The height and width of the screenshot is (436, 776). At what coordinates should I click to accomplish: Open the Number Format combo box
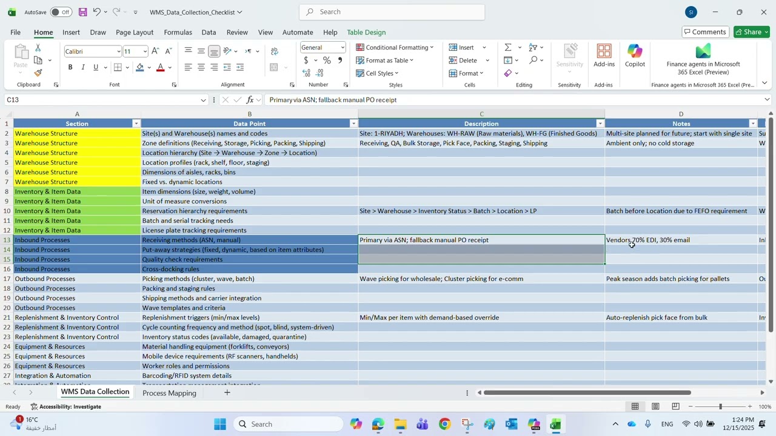tap(323, 48)
